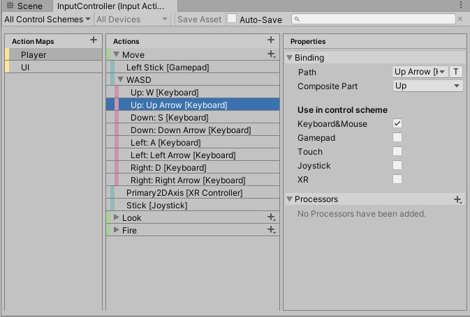Add binding to the Look action

pos(272,217)
